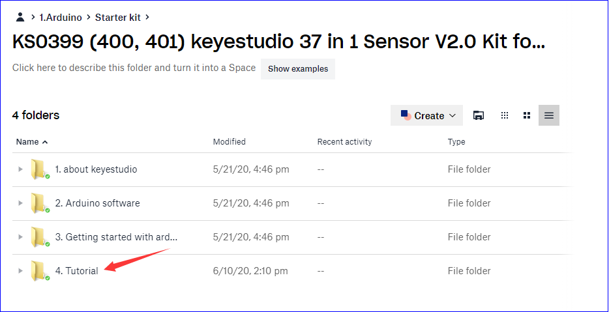Screen dimensions: 609x312
Task: Click the '2. Arduino software' folder icon
Action: pos(39,203)
